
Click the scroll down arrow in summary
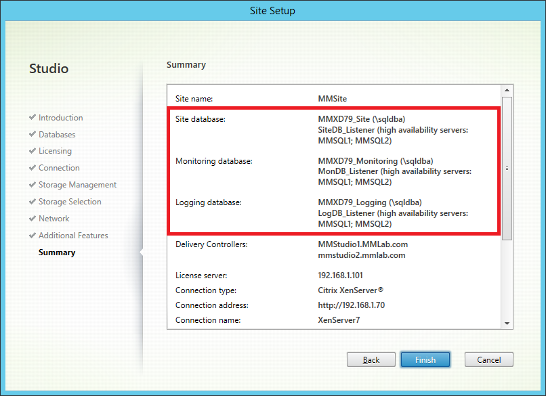(x=507, y=324)
